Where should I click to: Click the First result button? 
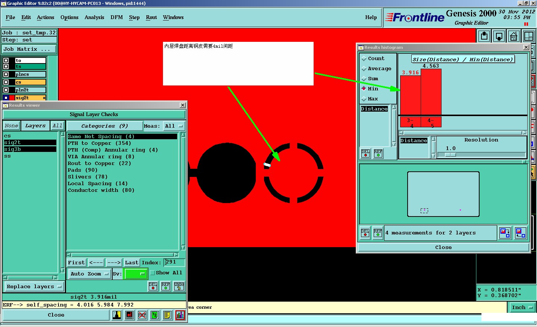(76, 263)
